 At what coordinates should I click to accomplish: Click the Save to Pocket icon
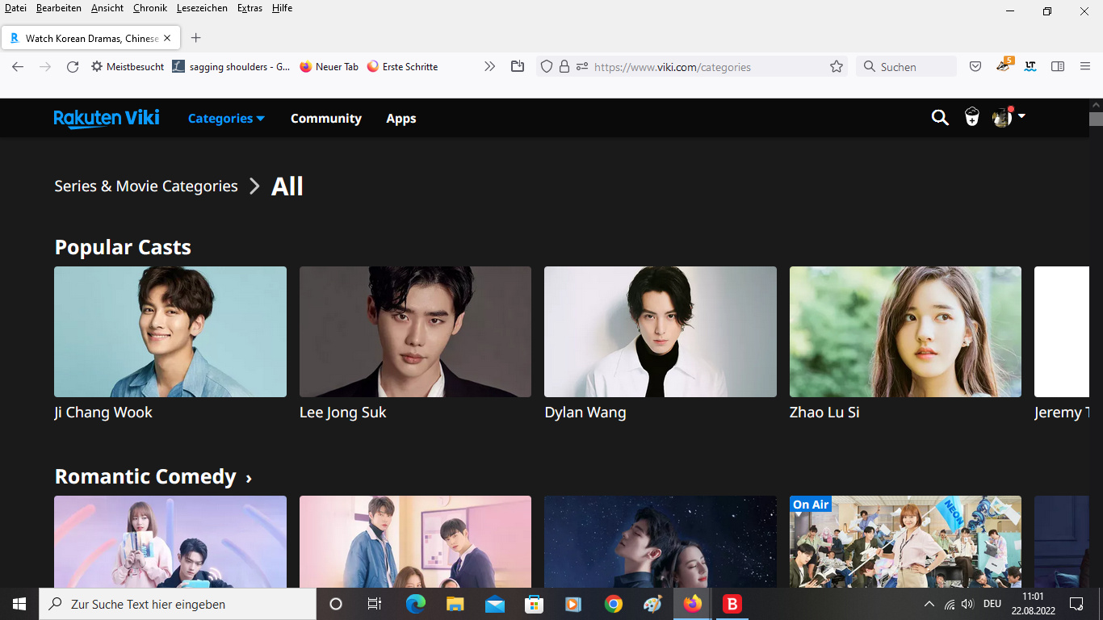click(975, 67)
